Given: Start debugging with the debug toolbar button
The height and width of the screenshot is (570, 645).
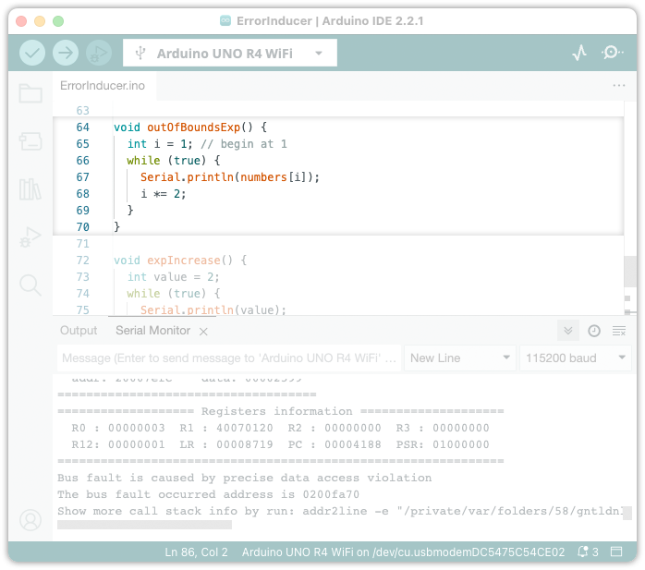Looking at the screenshot, I should pyautogui.click(x=98, y=54).
